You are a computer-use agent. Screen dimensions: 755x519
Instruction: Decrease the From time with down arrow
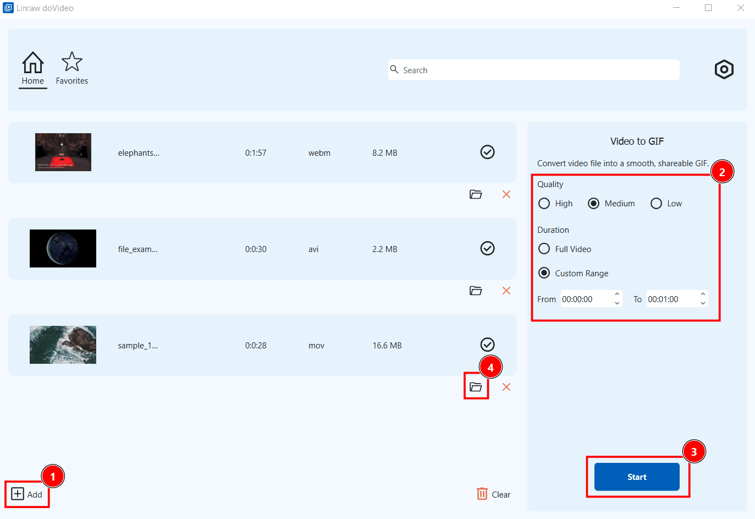tap(617, 303)
